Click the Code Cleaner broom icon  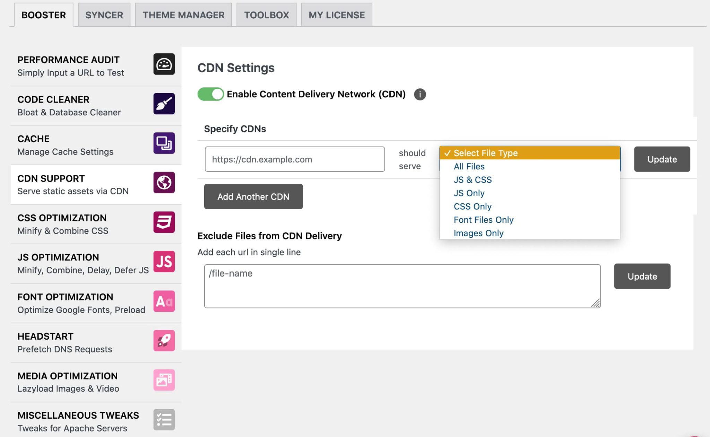click(x=164, y=104)
